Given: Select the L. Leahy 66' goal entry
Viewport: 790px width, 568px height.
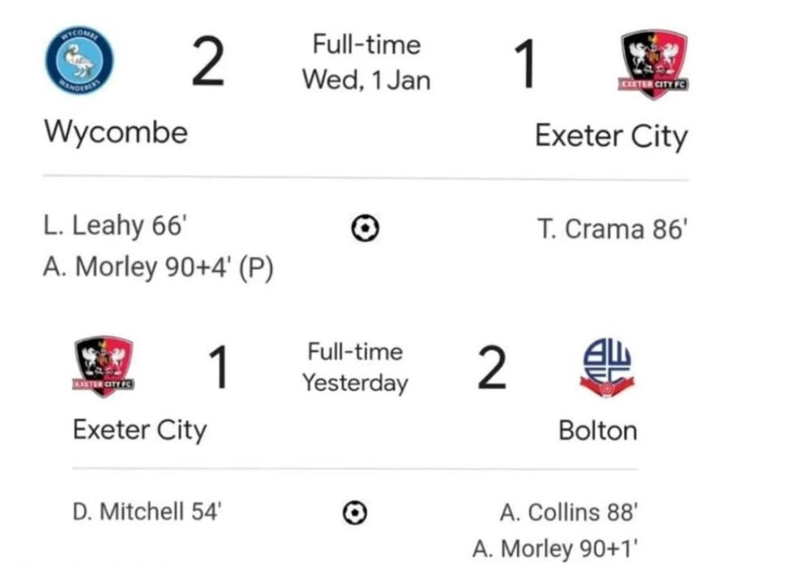Looking at the screenshot, I should [115, 225].
